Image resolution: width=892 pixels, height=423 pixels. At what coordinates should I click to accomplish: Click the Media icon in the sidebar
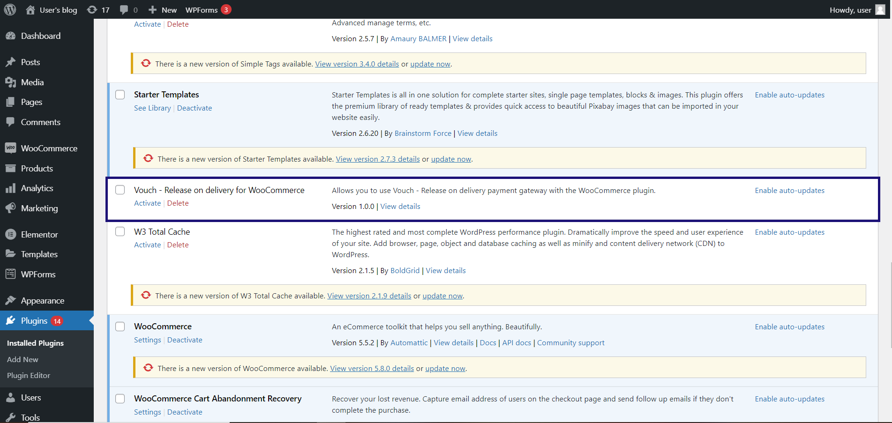point(10,82)
